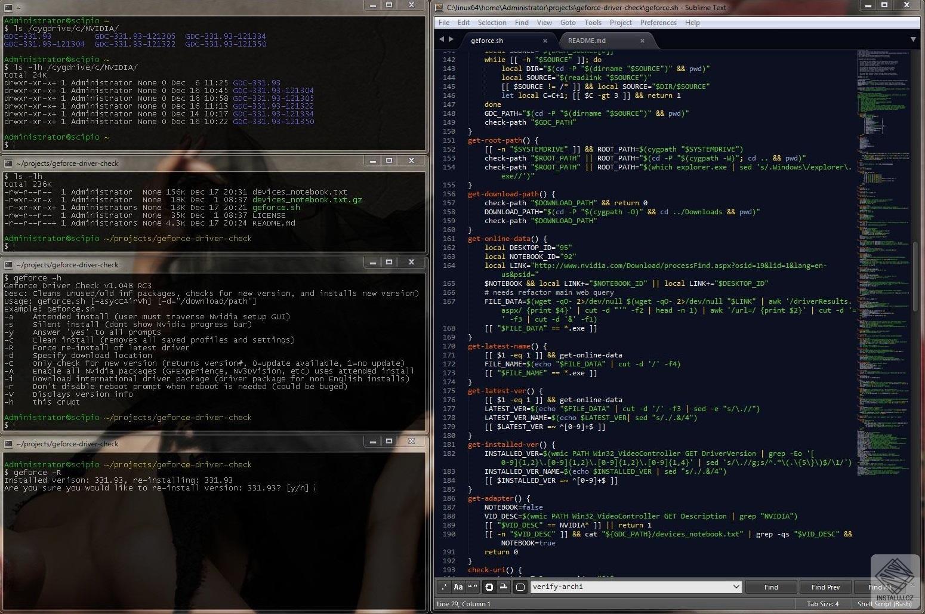
Task: Click the 'Geforce Driver Check v1.048 RC3' line
Action: pyautogui.click(x=78, y=286)
